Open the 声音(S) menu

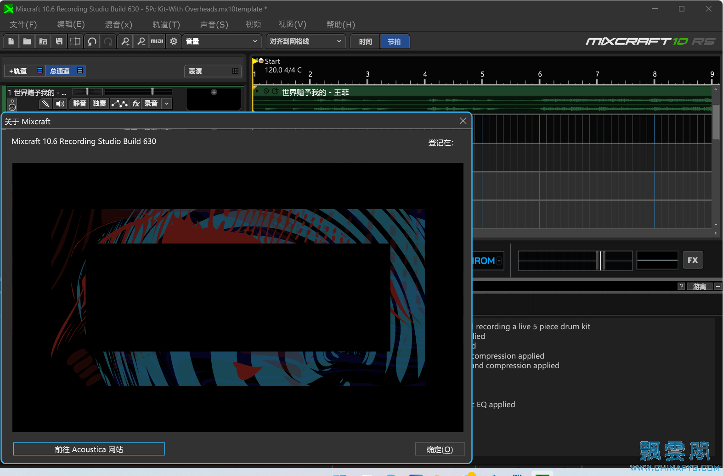click(x=214, y=24)
